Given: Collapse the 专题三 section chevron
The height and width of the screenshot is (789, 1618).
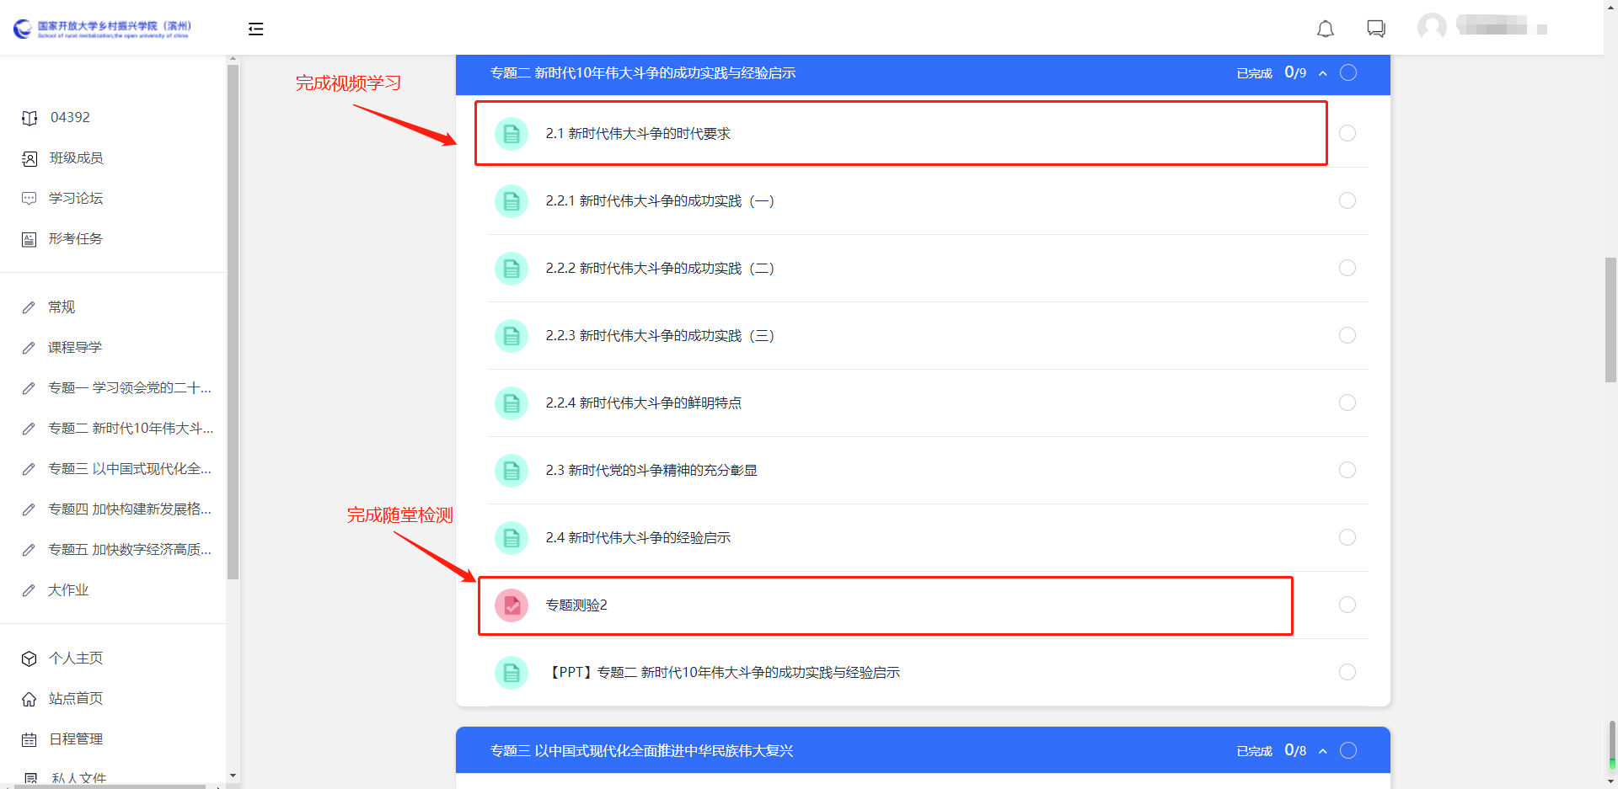Looking at the screenshot, I should (x=1323, y=751).
